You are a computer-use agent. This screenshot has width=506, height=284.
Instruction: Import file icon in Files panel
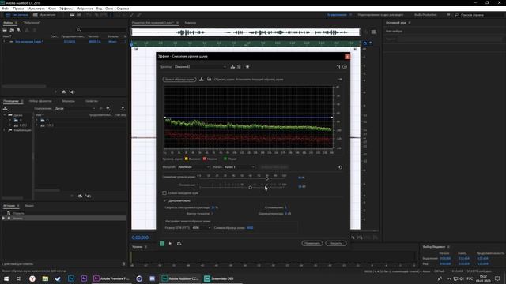tap(12, 30)
